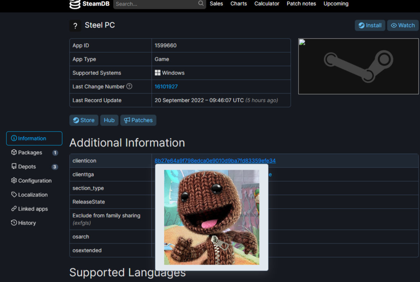Screen dimensions: 420x282
Task: Follow the clienticon hash link
Action: tap(215, 160)
